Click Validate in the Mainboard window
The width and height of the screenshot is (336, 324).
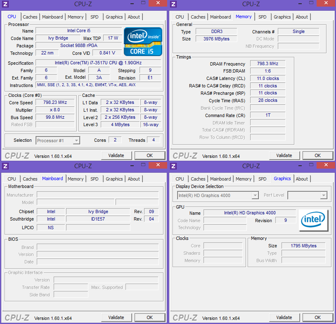[116, 317]
